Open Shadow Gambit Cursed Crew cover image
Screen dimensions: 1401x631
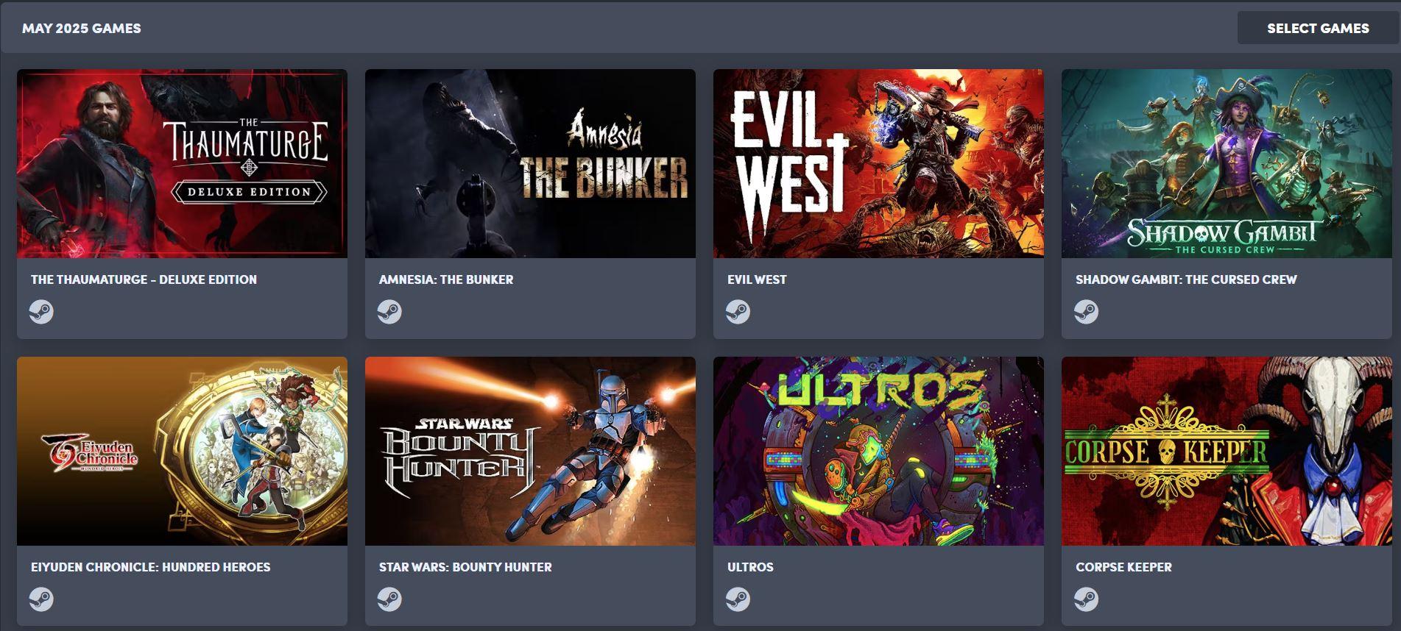pos(1227,163)
